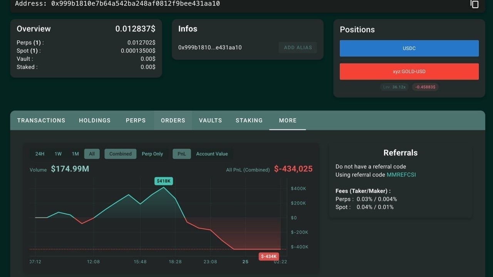Click the $418K peak marker on chart
The image size is (493, 277).
(164, 181)
